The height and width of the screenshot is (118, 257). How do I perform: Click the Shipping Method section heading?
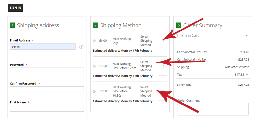[x=121, y=25]
